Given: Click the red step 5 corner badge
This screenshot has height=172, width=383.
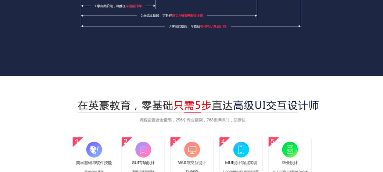Looking at the screenshot, I should click(x=272, y=141).
